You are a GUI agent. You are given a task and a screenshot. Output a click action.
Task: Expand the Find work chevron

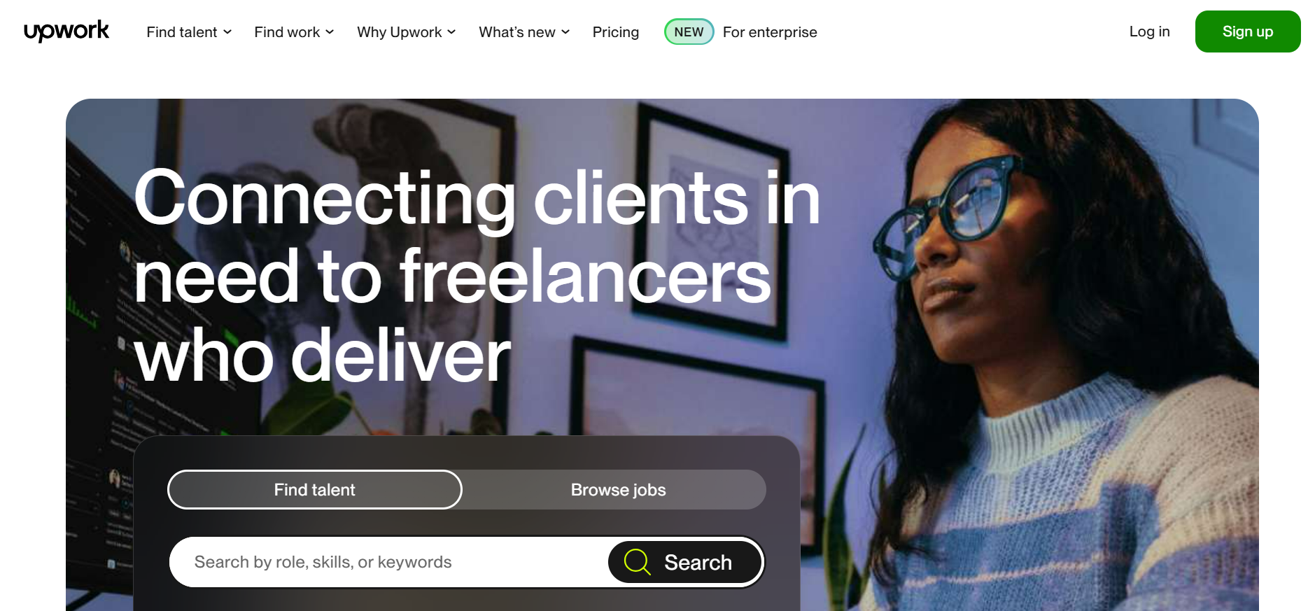point(330,32)
